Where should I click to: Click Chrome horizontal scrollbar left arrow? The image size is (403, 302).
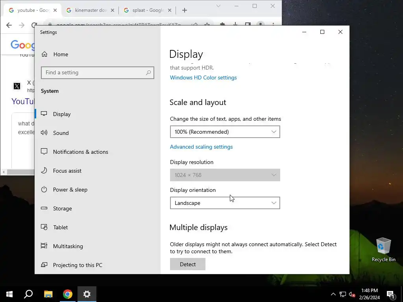click(x=4, y=172)
